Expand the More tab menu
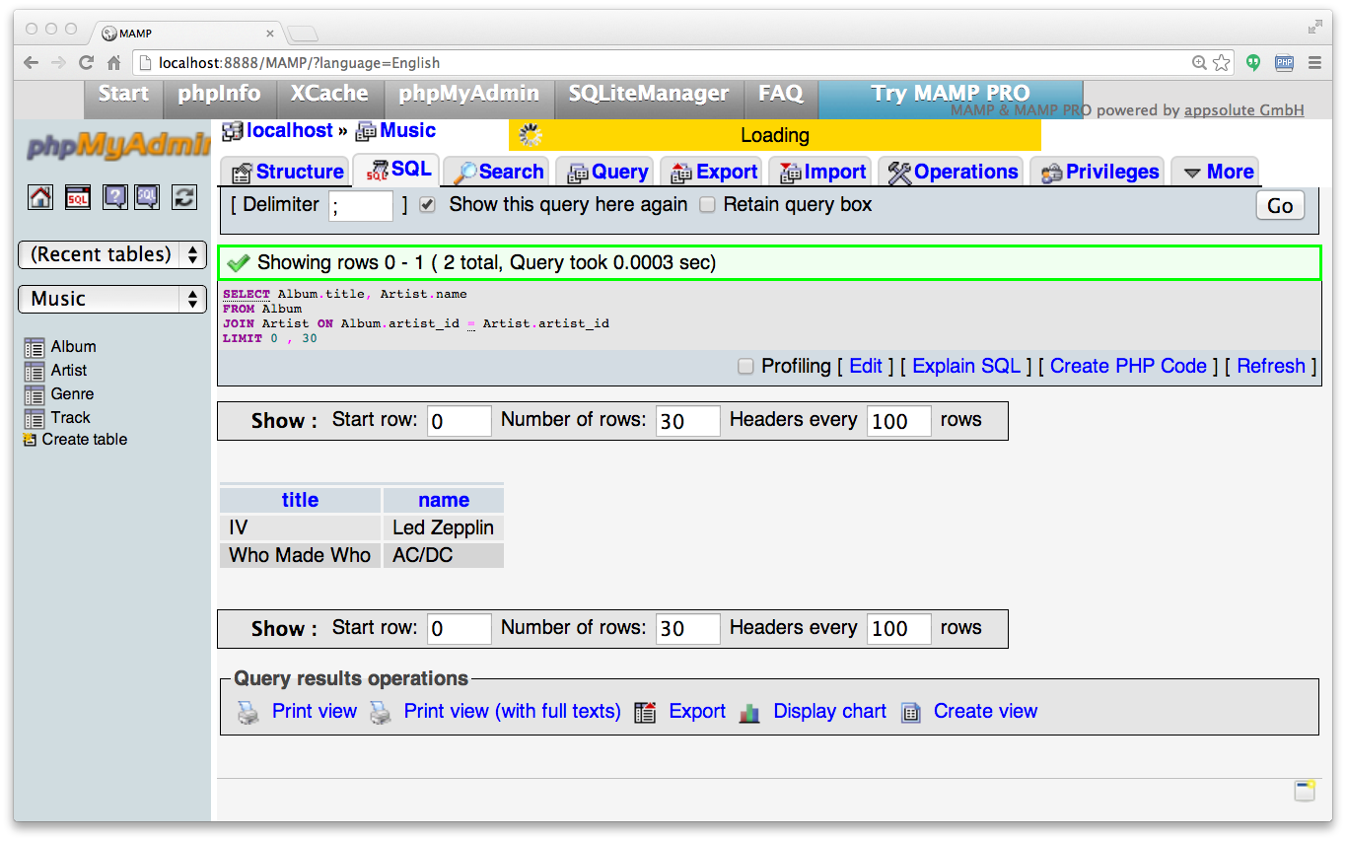The width and height of the screenshot is (1346, 841). point(1218,172)
